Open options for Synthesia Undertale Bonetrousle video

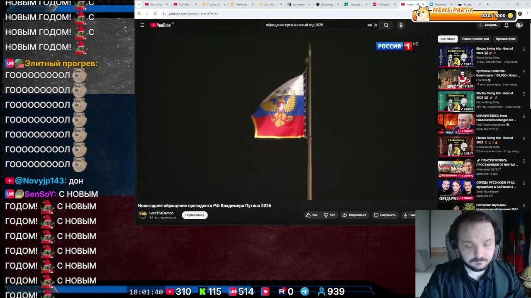[x=524, y=72]
